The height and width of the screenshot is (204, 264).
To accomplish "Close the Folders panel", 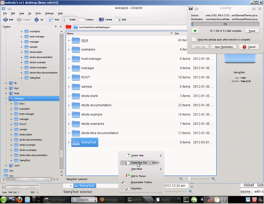I will (x=61, y=27).
